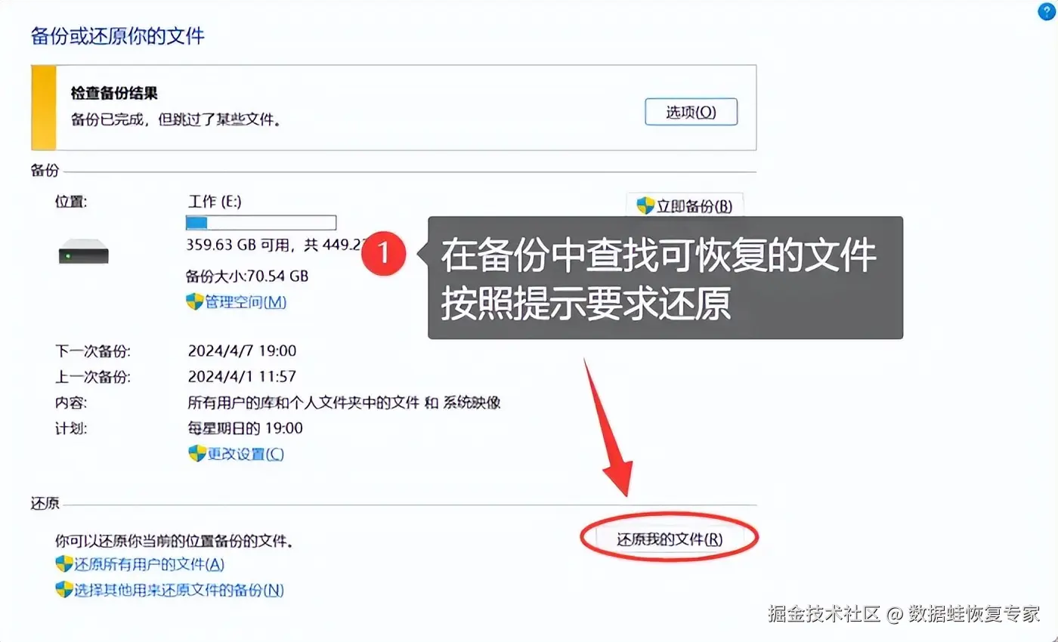Viewport: 1058px width, 642px height.
Task: Click the shield icon beside 更改设置
Action: 196,454
